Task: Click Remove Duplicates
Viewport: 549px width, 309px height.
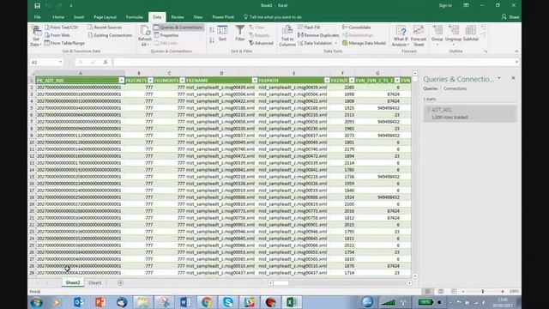Action: (x=318, y=35)
